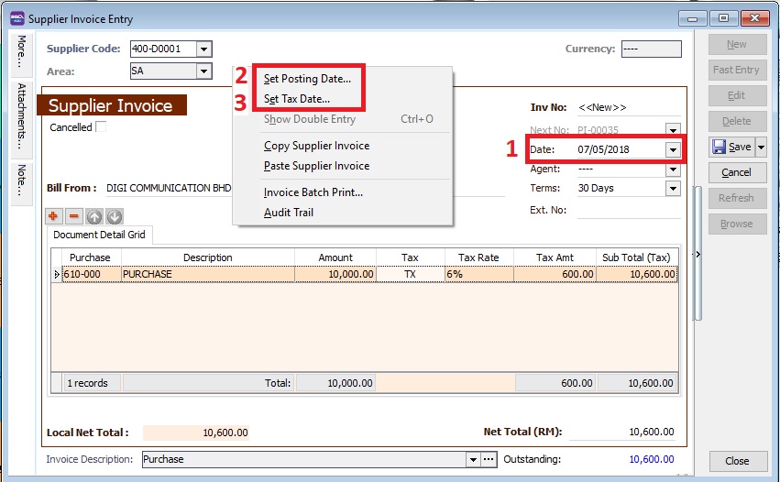Viewport: 780px width, 482px height.
Task: Click the Ext. No input field
Action: coord(628,210)
